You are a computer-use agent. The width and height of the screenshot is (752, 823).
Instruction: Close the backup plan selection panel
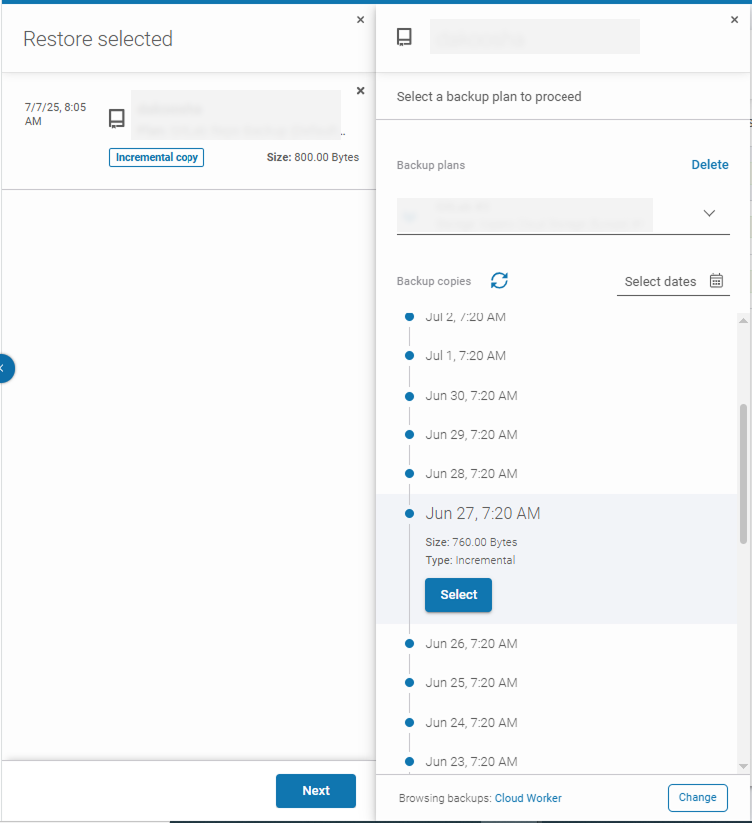734,19
